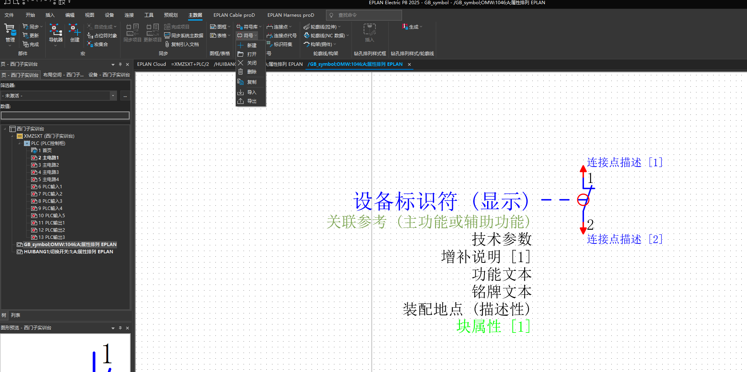Screen dimensions: 747x372
Task: Switch to the 工具 ribbon tab
Action: [149, 15]
